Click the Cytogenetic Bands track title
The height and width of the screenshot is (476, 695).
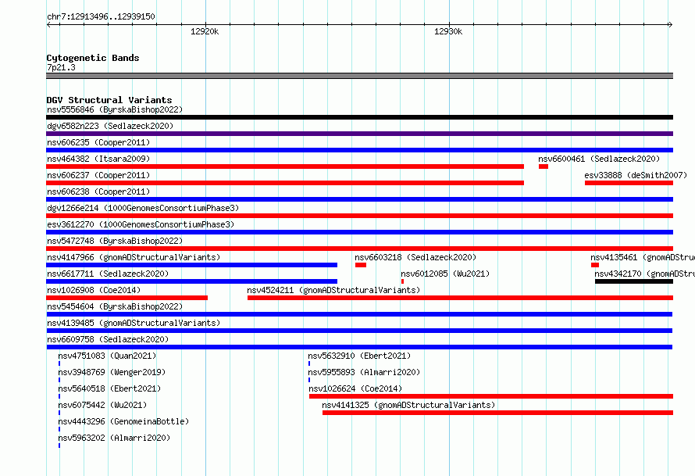93,58
